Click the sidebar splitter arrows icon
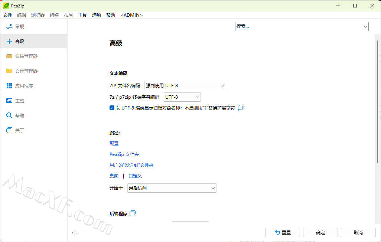This screenshot has height=242, width=381. (75, 233)
